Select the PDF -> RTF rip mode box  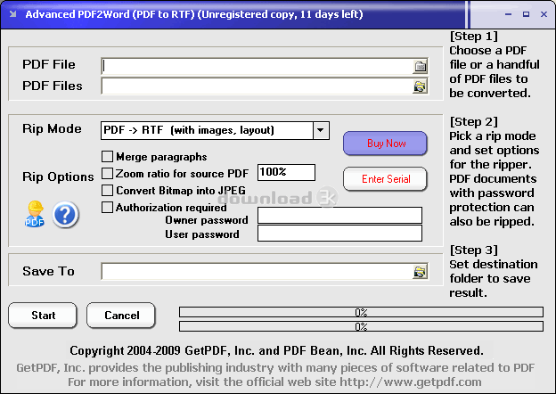206,130
